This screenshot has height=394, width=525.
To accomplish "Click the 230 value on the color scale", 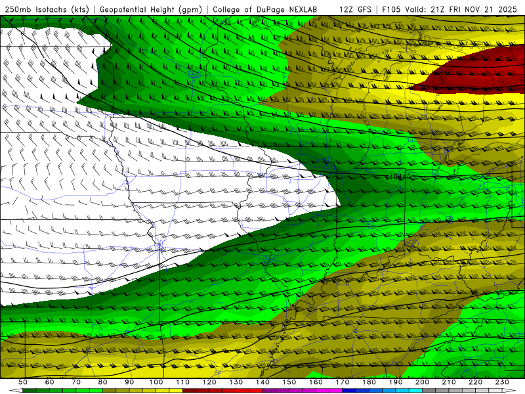I will (502, 382).
